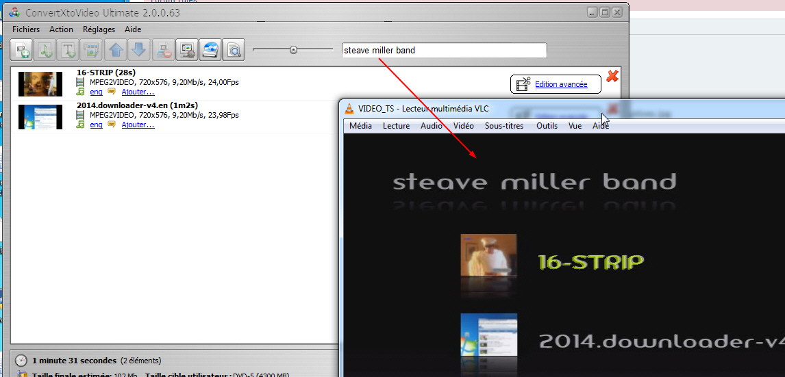Click the '23,98Fps' MPEG2VIDEO info line

click(164, 115)
